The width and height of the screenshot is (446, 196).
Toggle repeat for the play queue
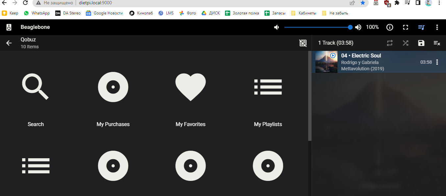(390, 43)
